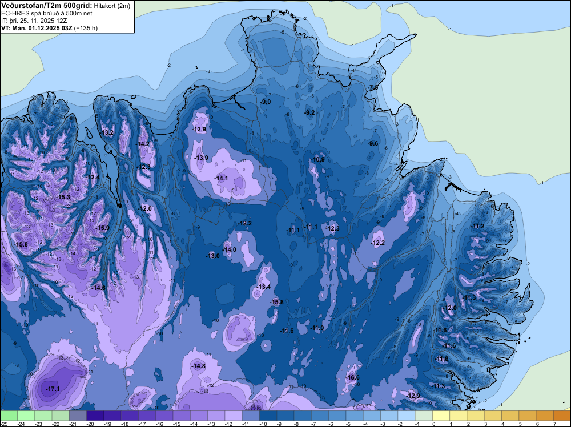Pick the legend swatch between -16 and -15

[164, 416]
